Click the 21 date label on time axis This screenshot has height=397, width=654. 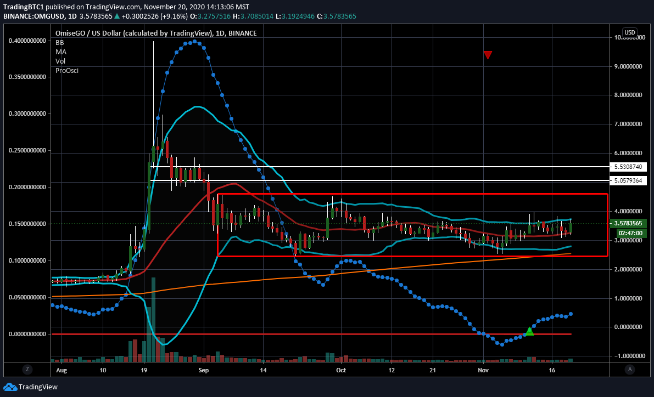433,370
